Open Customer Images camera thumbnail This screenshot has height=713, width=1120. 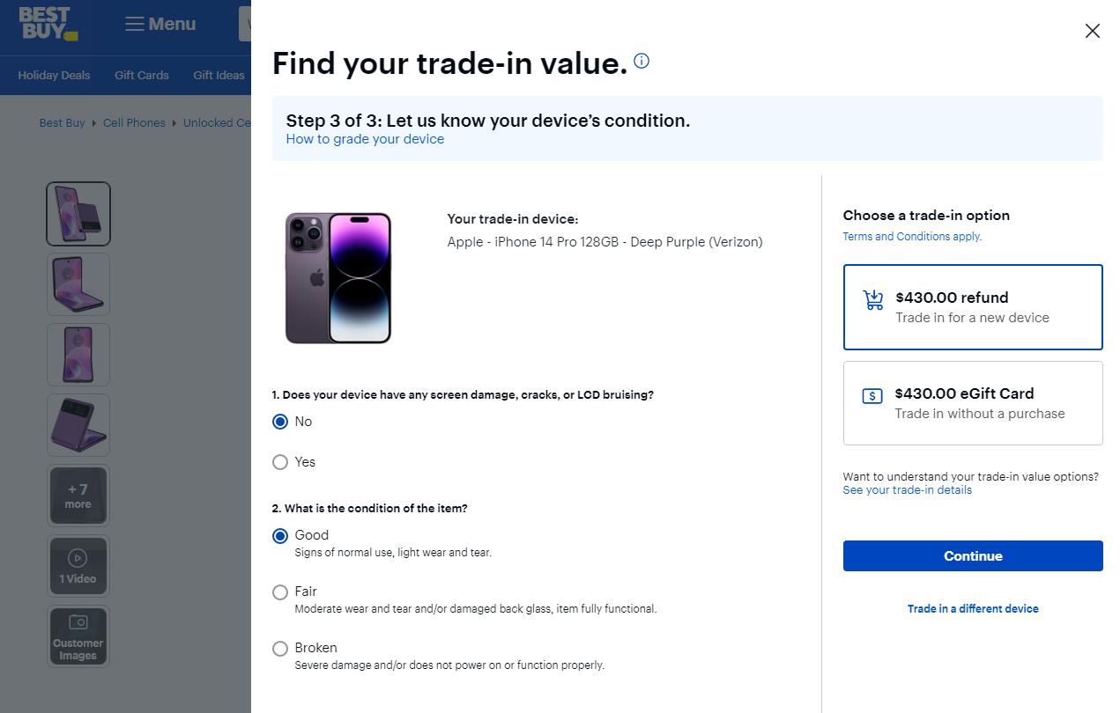pos(78,636)
